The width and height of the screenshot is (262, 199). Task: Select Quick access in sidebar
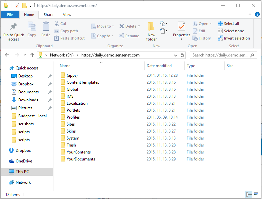(x=27, y=68)
